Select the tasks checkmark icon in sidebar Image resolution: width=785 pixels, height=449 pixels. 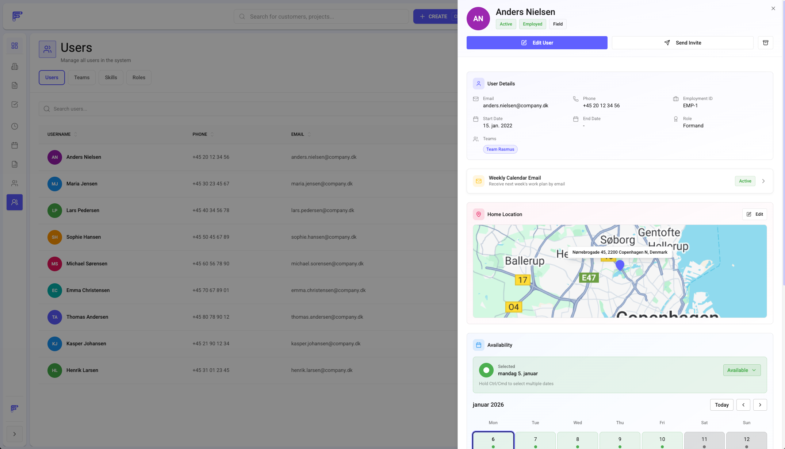point(15,104)
